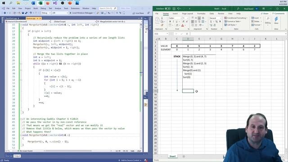The height and width of the screenshot is (162, 288).
Task: Click Visual Studio search box
Action: pyautogui.click(x=108, y=8)
